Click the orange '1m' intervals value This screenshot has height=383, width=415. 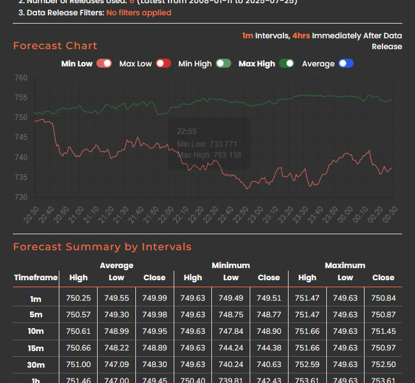tap(248, 36)
